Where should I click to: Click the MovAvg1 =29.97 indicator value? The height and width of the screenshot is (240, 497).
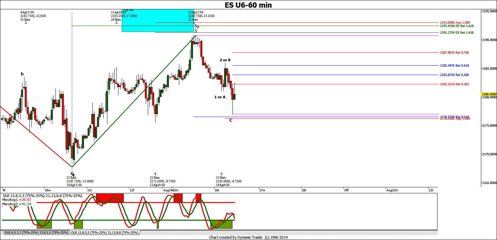(17, 199)
